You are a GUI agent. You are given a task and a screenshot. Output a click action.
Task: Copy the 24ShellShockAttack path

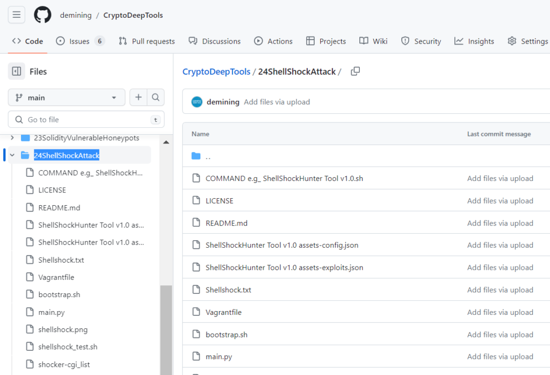[356, 71]
